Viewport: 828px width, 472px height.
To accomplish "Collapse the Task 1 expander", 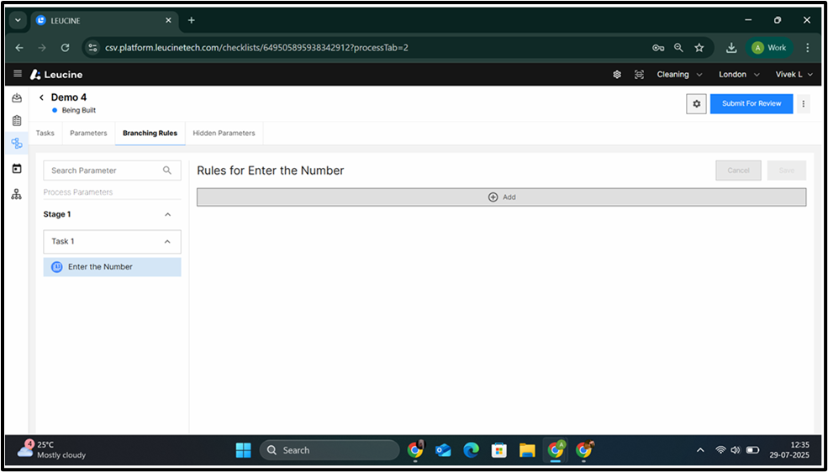I will coord(167,242).
